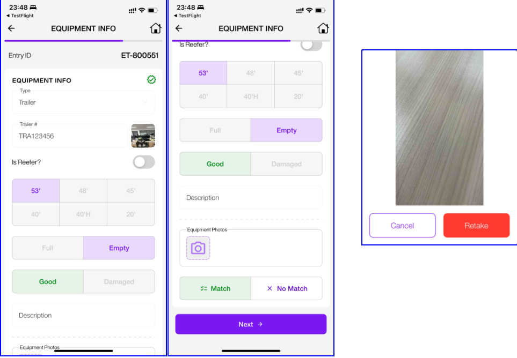
Task: Go back using middle screen arrow
Action: click(179, 28)
